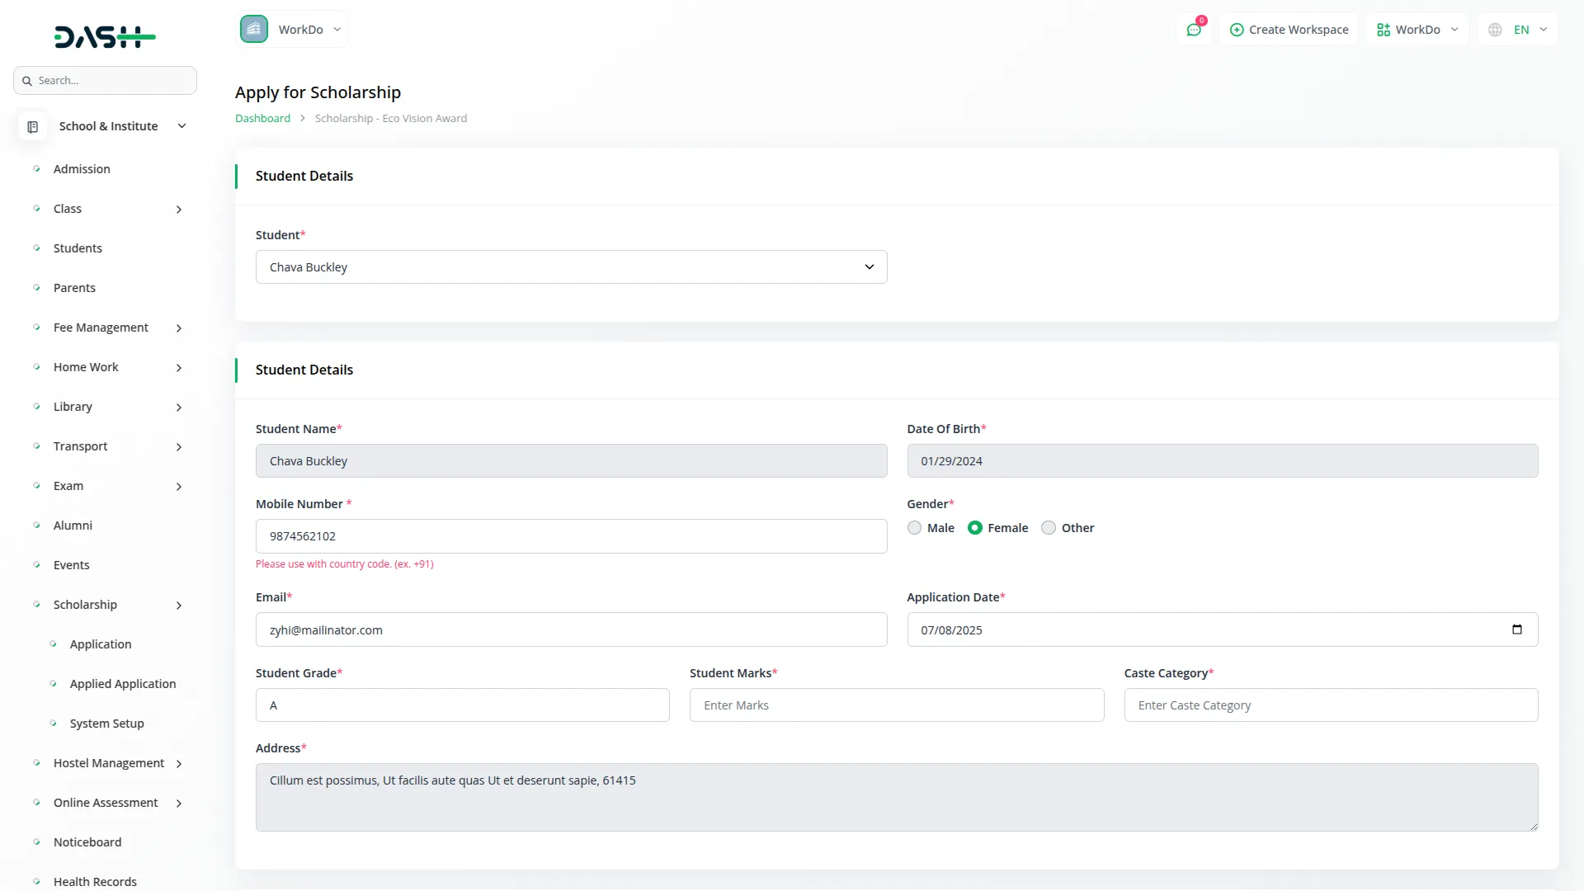Click the plus icon on Create Workspace
The image size is (1584, 891).
(1236, 30)
